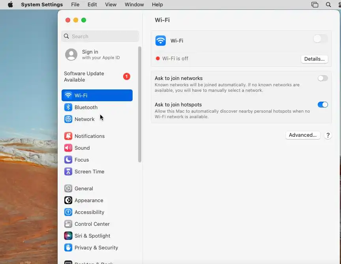Screen dimensions: 341x264
Task: Select Notifications label in sidebar
Action: pos(90,136)
